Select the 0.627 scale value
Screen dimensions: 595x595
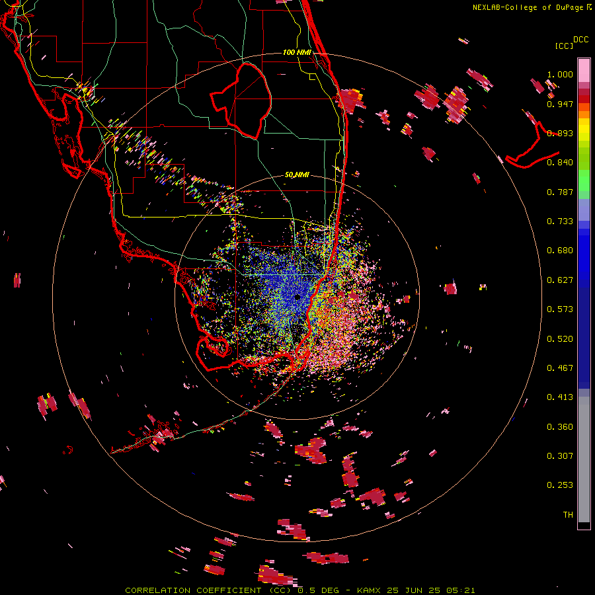click(560, 280)
